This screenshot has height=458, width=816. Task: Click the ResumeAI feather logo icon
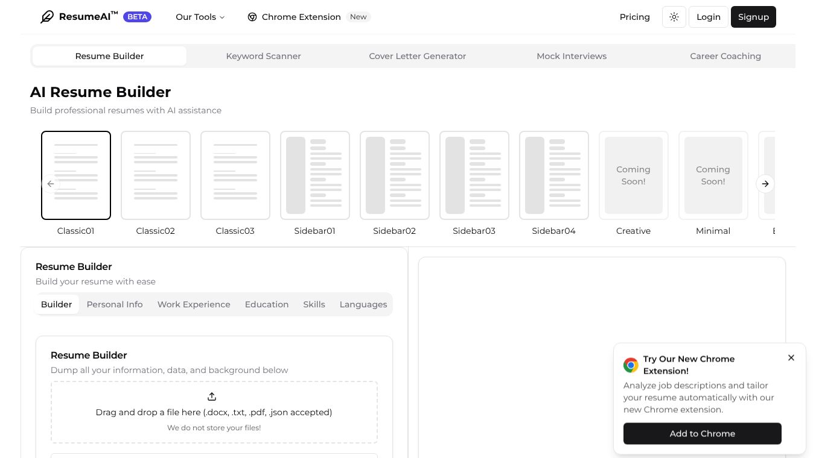[x=47, y=17]
